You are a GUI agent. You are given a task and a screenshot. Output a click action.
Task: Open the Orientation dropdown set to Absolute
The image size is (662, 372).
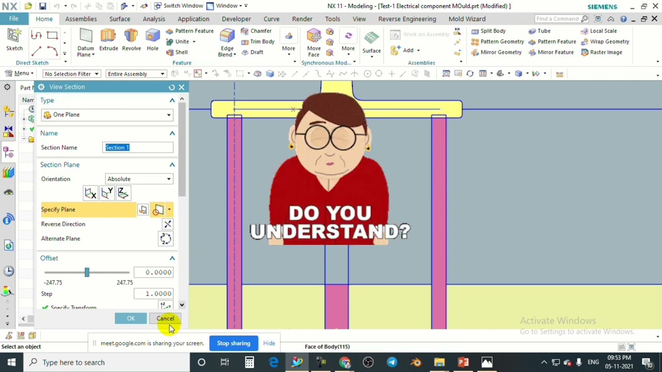click(x=139, y=179)
